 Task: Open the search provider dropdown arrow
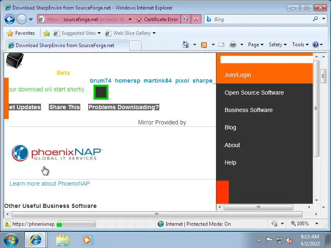(x=324, y=19)
